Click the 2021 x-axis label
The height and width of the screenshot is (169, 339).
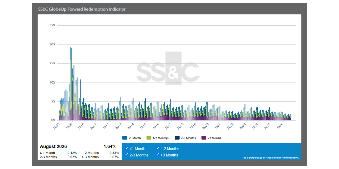pyautogui.click(x=218, y=126)
